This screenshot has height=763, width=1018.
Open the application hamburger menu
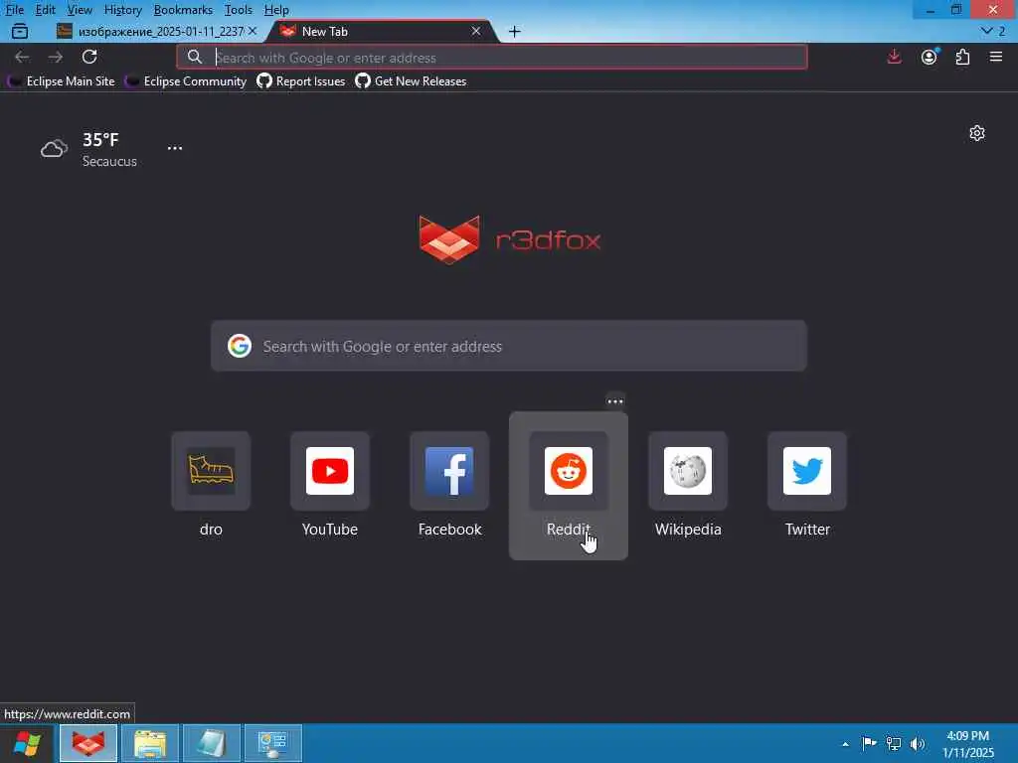(996, 57)
